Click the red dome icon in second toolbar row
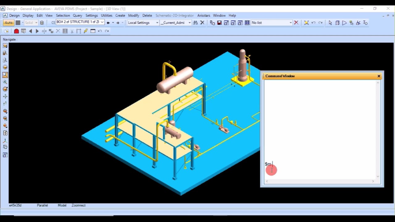Image resolution: width=395 pixels, height=222 pixels. pyautogui.click(x=16, y=31)
